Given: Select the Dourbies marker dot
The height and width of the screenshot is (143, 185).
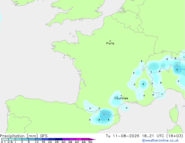Looking at the screenshot, I should (x=121, y=96).
